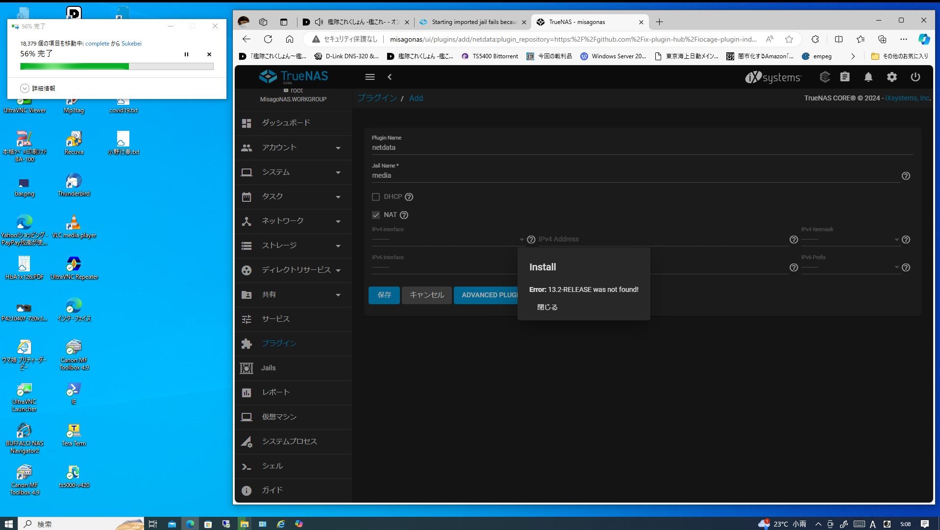The image size is (940, 530).
Task: Open 仮想マシン in sidebar
Action: pyautogui.click(x=294, y=417)
